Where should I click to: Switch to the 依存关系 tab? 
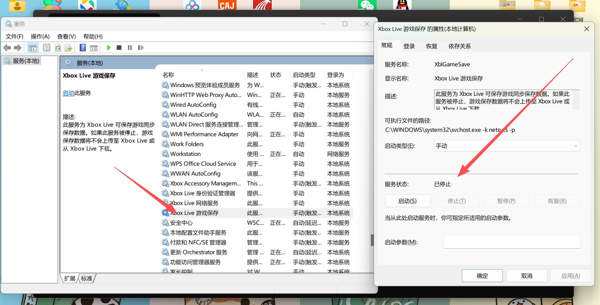[x=459, y=46]
